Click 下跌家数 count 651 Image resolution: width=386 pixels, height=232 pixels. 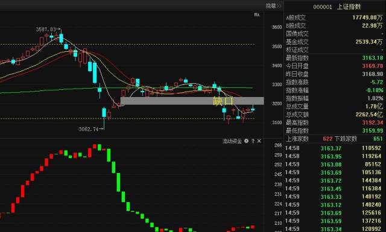click(378, 139)
